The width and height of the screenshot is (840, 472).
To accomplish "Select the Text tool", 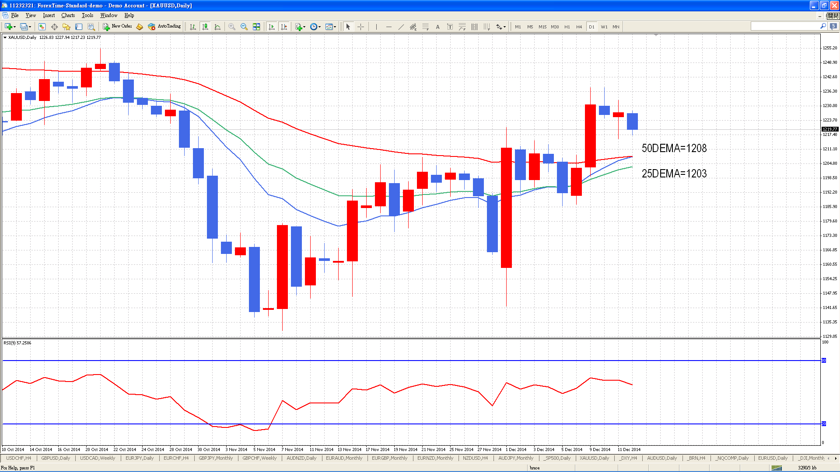I will coord(437,27).
